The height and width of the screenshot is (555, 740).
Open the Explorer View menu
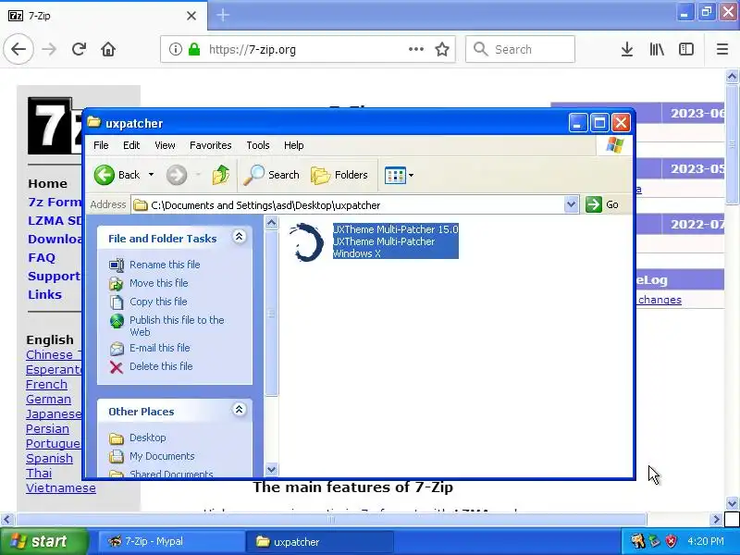click(x=165, y=145)
